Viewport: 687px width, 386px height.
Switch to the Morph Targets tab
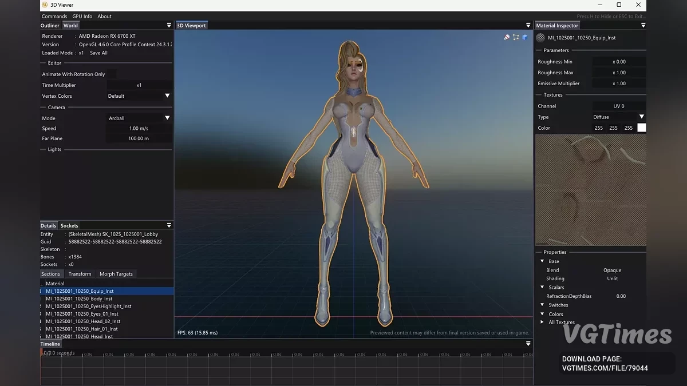coord(116,274)
